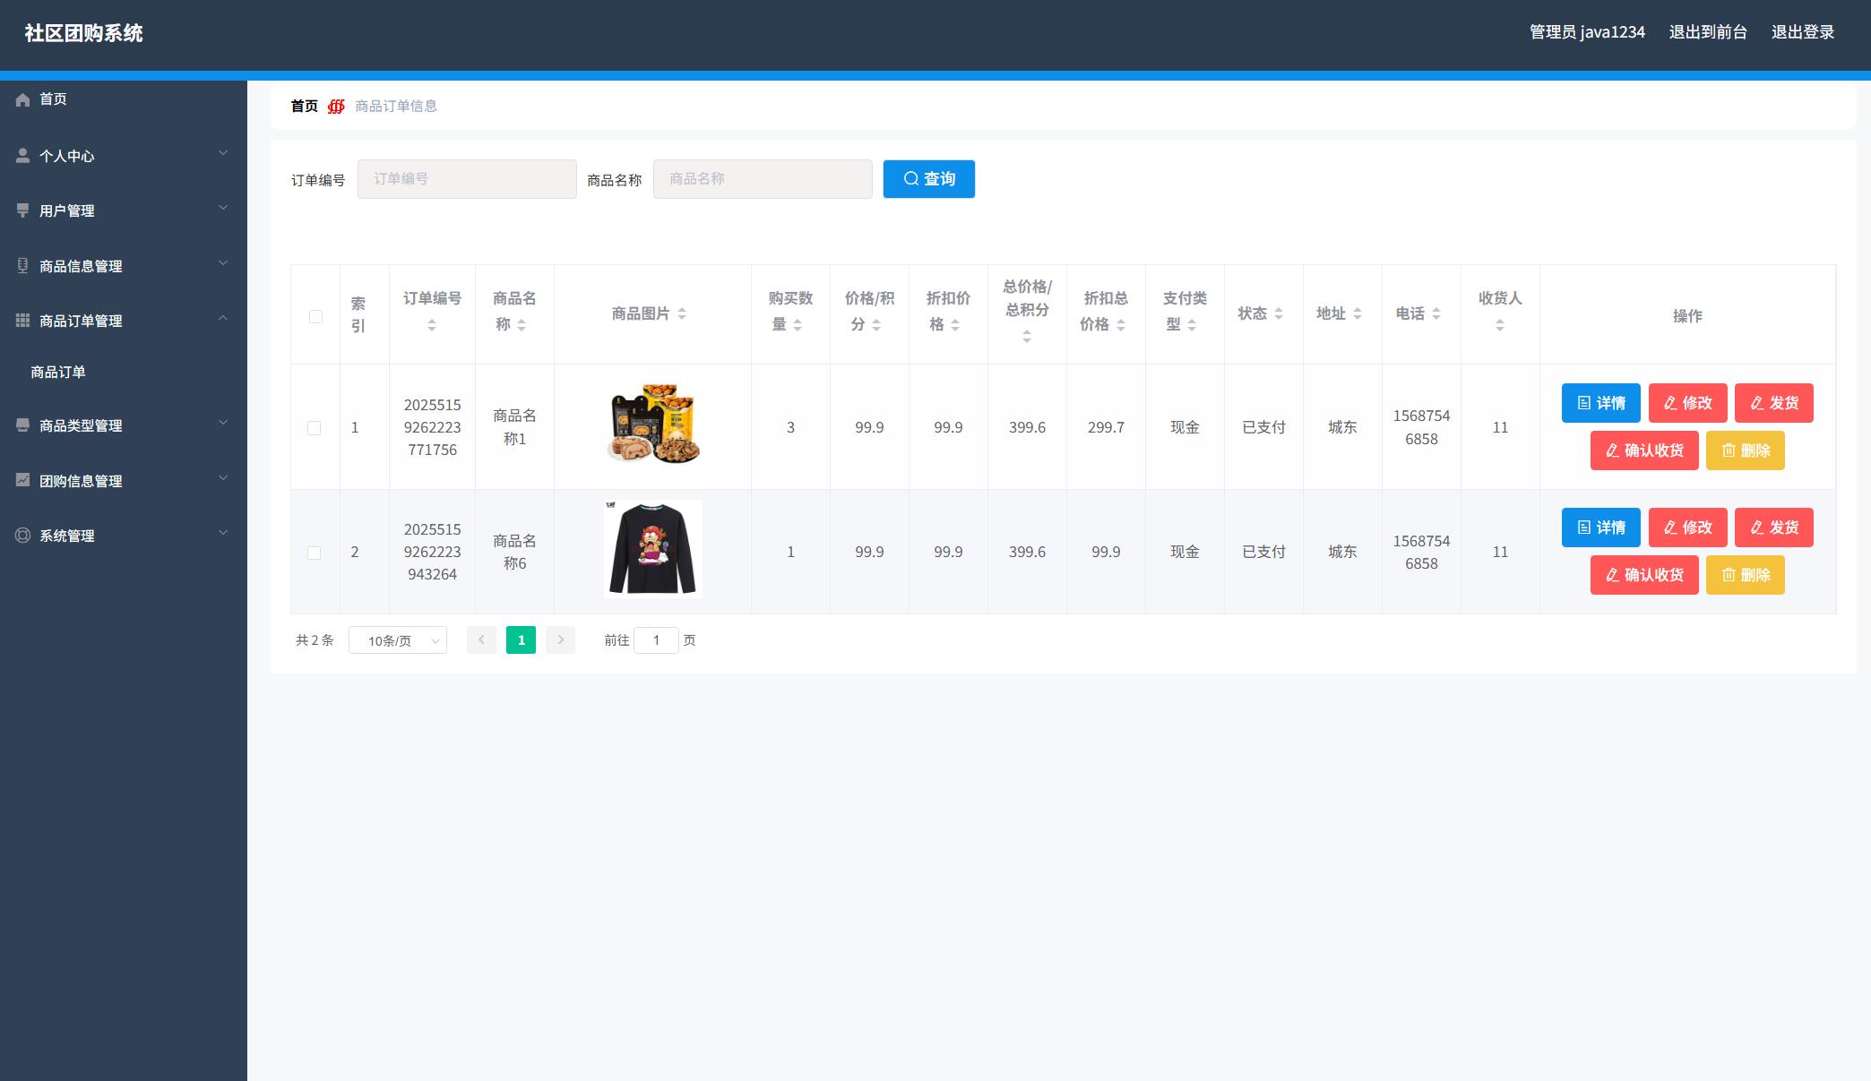
Task: Click the user management sidebar icon
Action: click(23, 210)
